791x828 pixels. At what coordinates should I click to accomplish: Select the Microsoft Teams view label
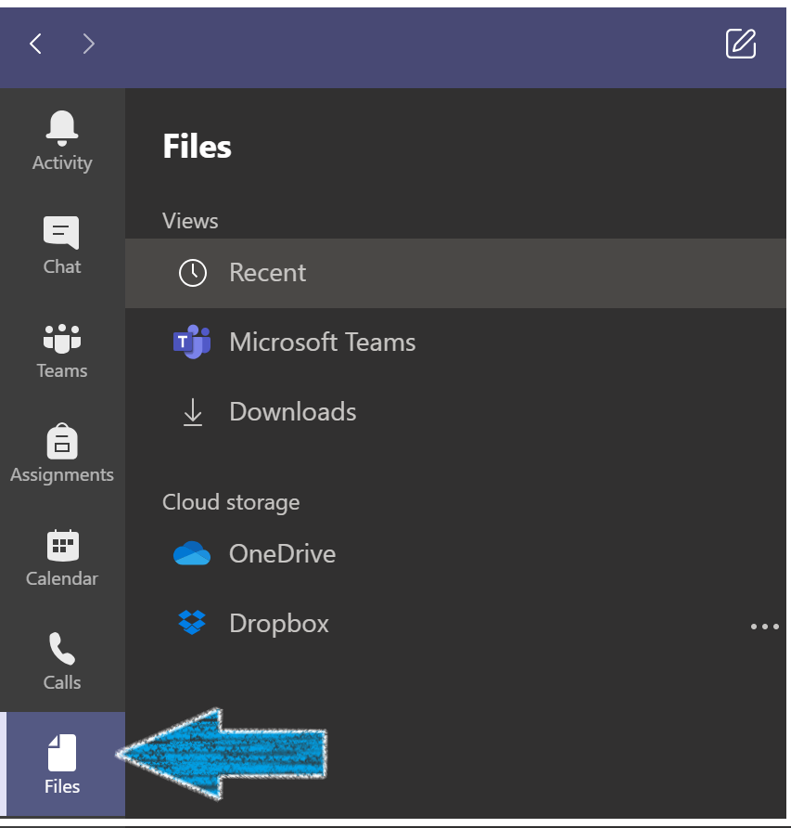323,343
